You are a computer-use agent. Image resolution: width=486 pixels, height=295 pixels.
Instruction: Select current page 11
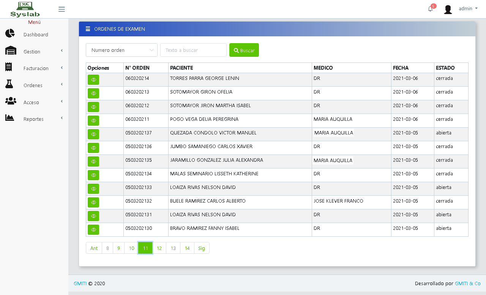[145, 248]
